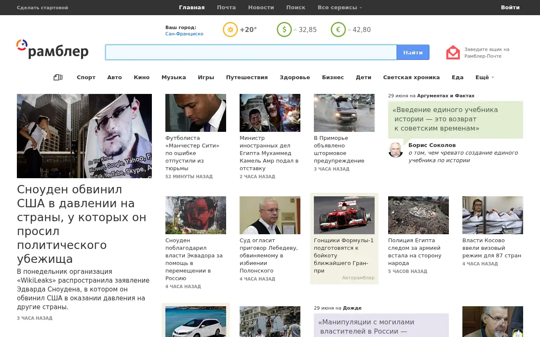The width and height of the screenshot is (540, 337).
Task: Click the Дожде source link
Action: tap(352, 308)
